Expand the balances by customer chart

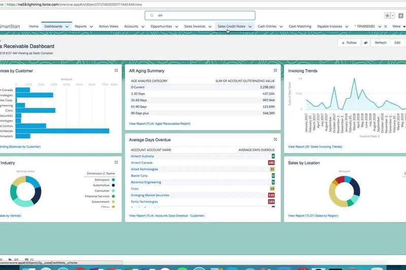pos(116,70)
